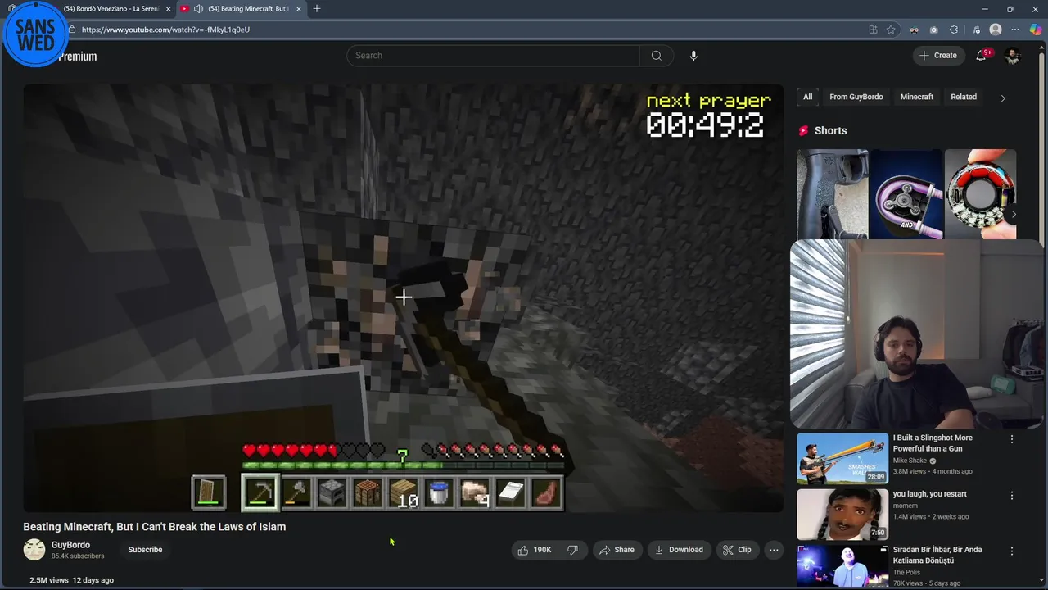Close the Beating Minecraft tab
The image size is (1048, 590).
(299, 9)
